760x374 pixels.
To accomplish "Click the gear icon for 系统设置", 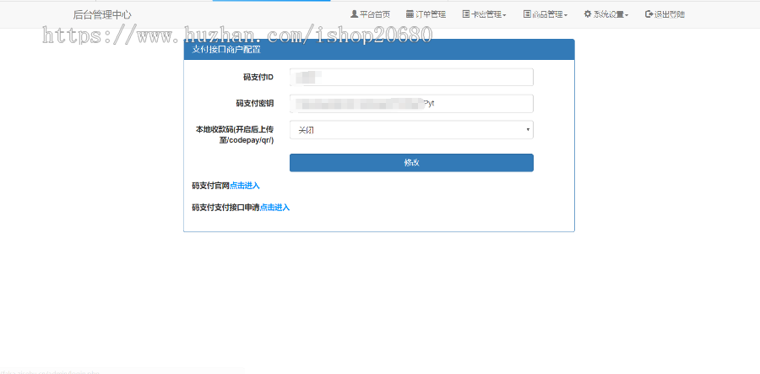I will 588,14.
